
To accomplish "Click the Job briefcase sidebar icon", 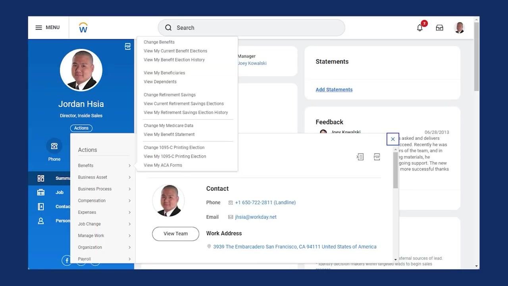I will click(x=41, y=192).
